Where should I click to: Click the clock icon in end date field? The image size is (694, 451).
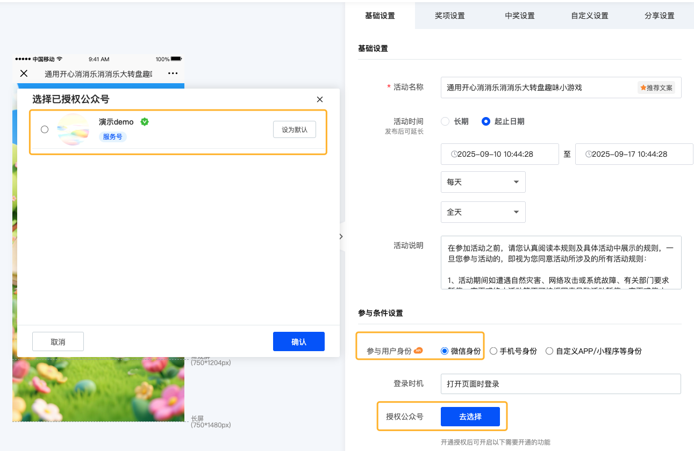click(589, 154)
